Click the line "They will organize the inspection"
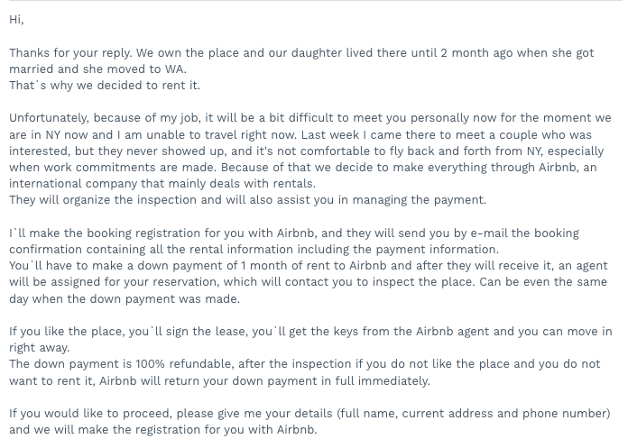 coord(115,200)
